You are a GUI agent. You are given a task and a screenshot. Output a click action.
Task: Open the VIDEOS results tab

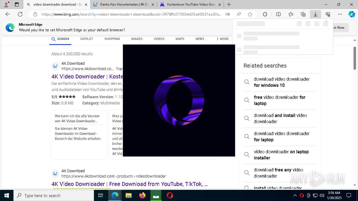click(x=159, y=39)
